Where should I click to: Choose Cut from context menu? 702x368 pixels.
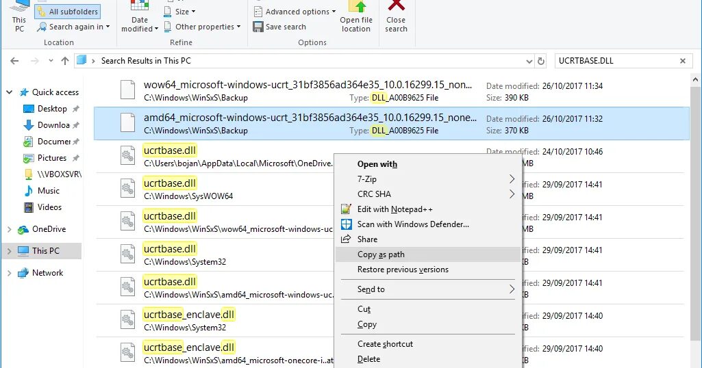point(427,309)
